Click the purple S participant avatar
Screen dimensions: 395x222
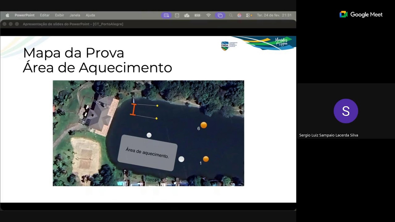346,111
